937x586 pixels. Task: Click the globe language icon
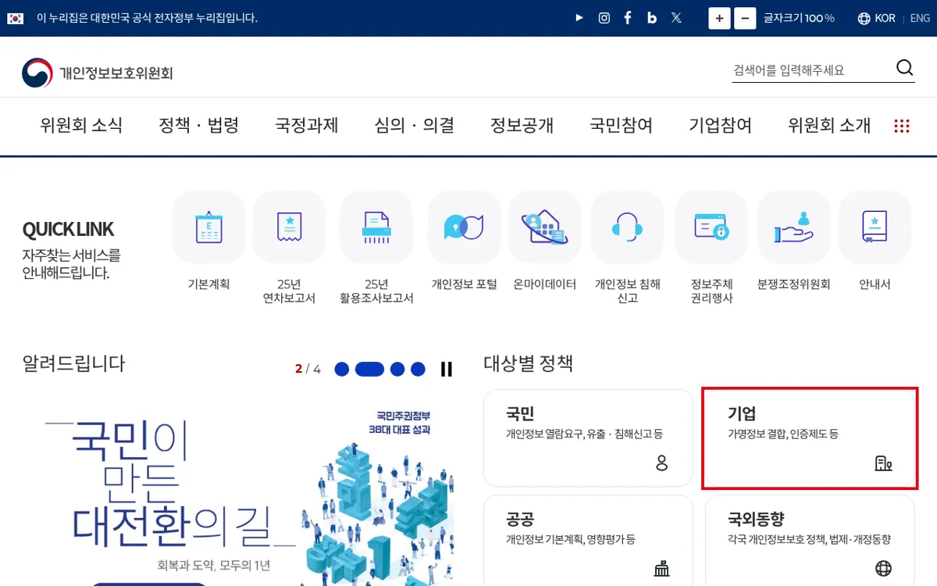coord(864,18)
